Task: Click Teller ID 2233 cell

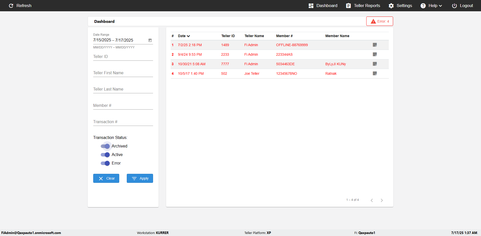Action: coord(225,54)
